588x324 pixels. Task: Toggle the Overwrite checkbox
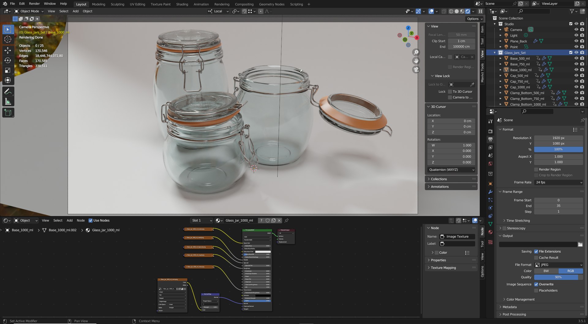click(x=536, y=284)
